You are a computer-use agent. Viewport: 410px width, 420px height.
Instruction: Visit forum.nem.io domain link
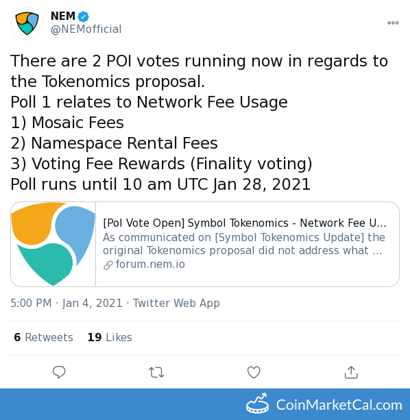tap(150, 264)
